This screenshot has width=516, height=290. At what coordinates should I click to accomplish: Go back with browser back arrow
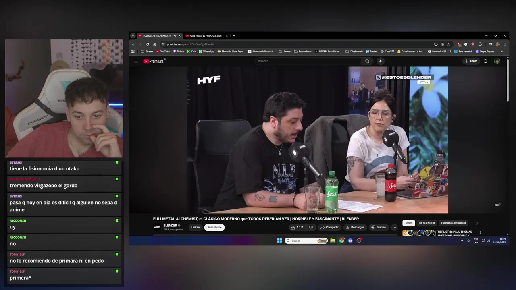(133, 44)
